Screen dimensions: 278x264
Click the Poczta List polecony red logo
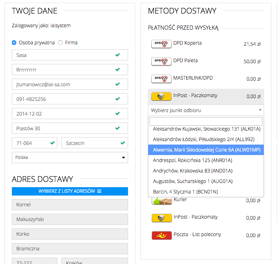(161, 235)
